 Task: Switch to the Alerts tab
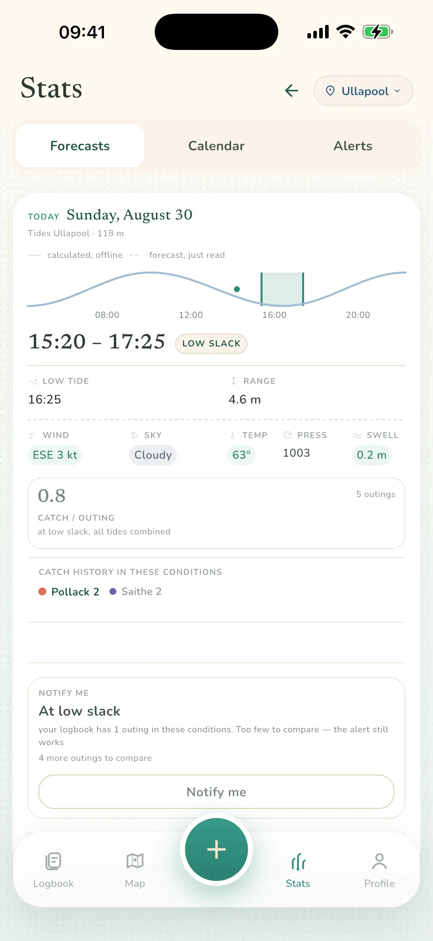353,146
